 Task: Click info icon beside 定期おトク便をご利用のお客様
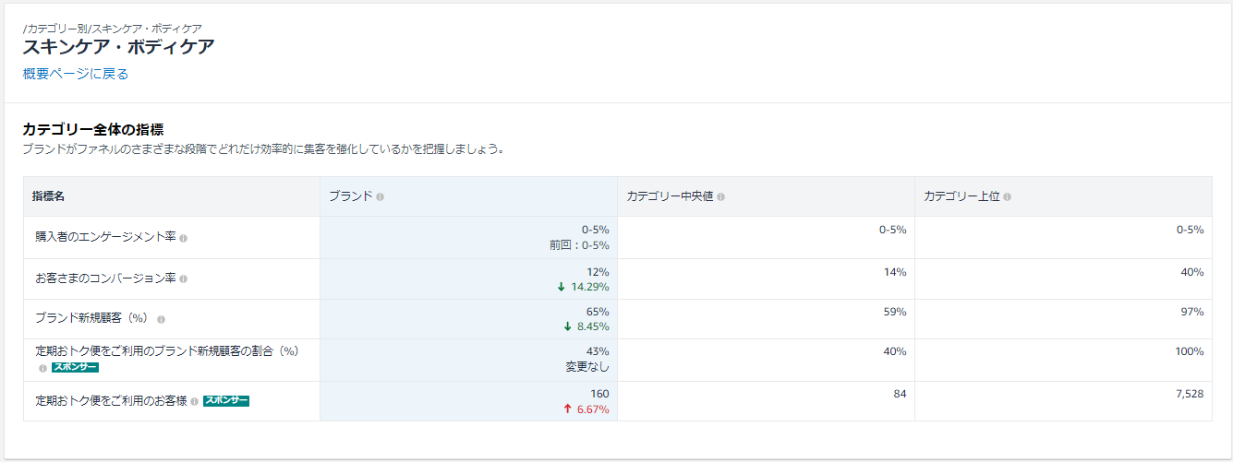(x=194, y=401)
